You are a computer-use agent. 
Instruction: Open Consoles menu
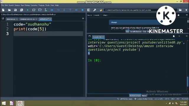[34, 5]
